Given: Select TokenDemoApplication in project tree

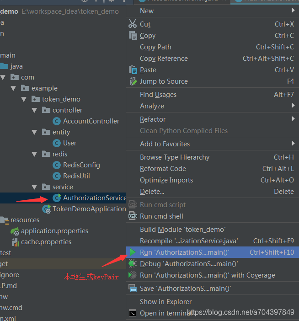Looking at the screenshot, I should (89, 209).
